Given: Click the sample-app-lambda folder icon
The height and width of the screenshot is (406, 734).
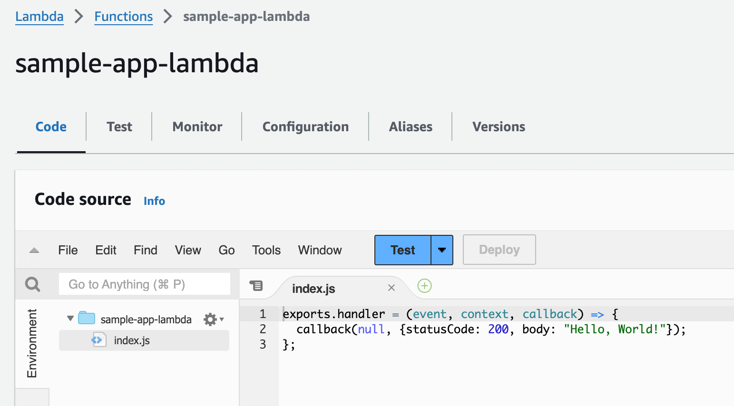Looking at the screenshot, I should tap(87, 318).
